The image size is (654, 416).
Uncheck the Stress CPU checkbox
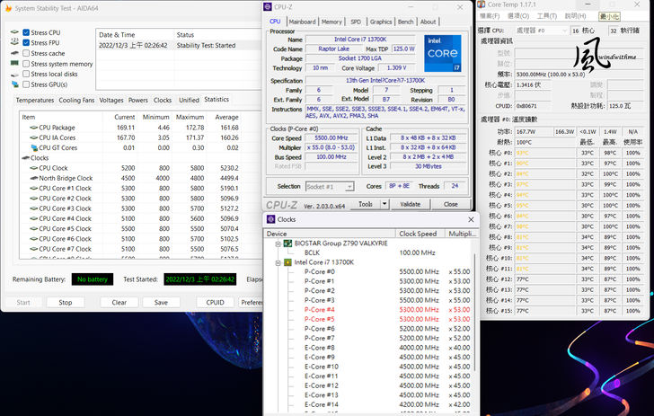coord(25,32)
